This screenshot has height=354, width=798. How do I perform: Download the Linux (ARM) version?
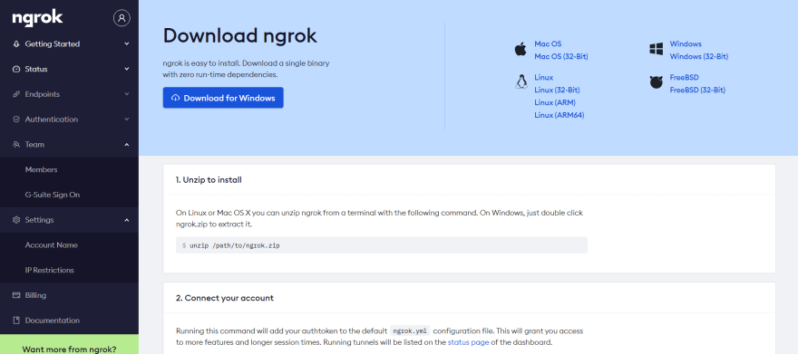pyautogui.click(x=555, y=102)
